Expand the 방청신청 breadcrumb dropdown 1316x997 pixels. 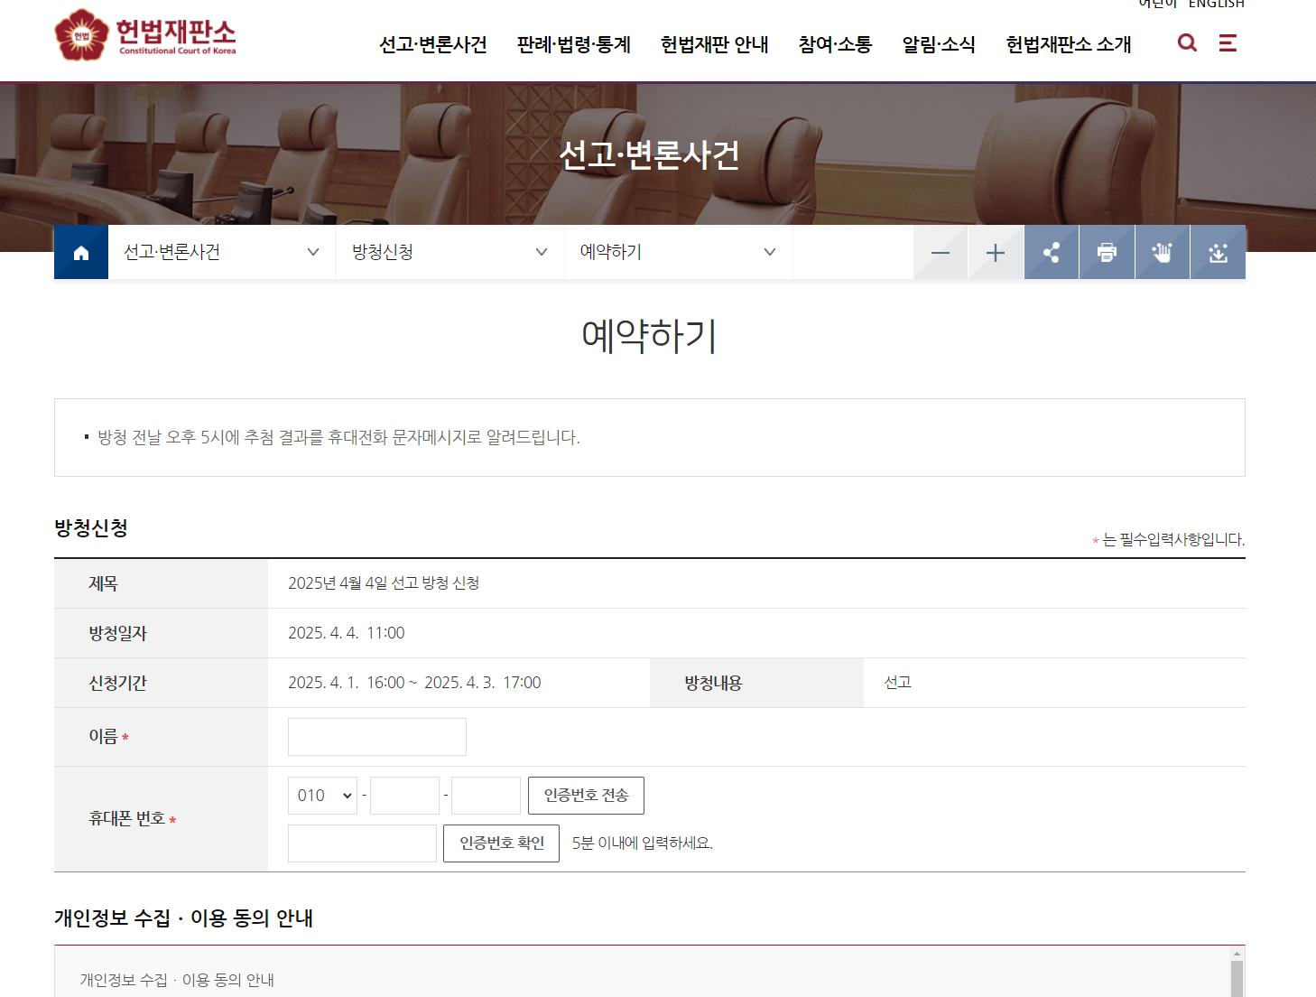point(450,252)
